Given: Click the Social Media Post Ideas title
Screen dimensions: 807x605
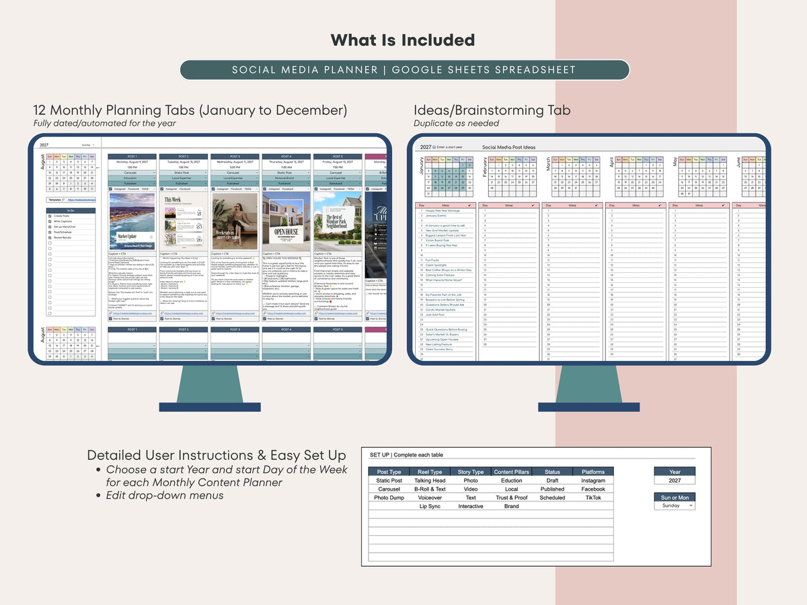Looking at the screenshot, I should click(x=509, y=147).
